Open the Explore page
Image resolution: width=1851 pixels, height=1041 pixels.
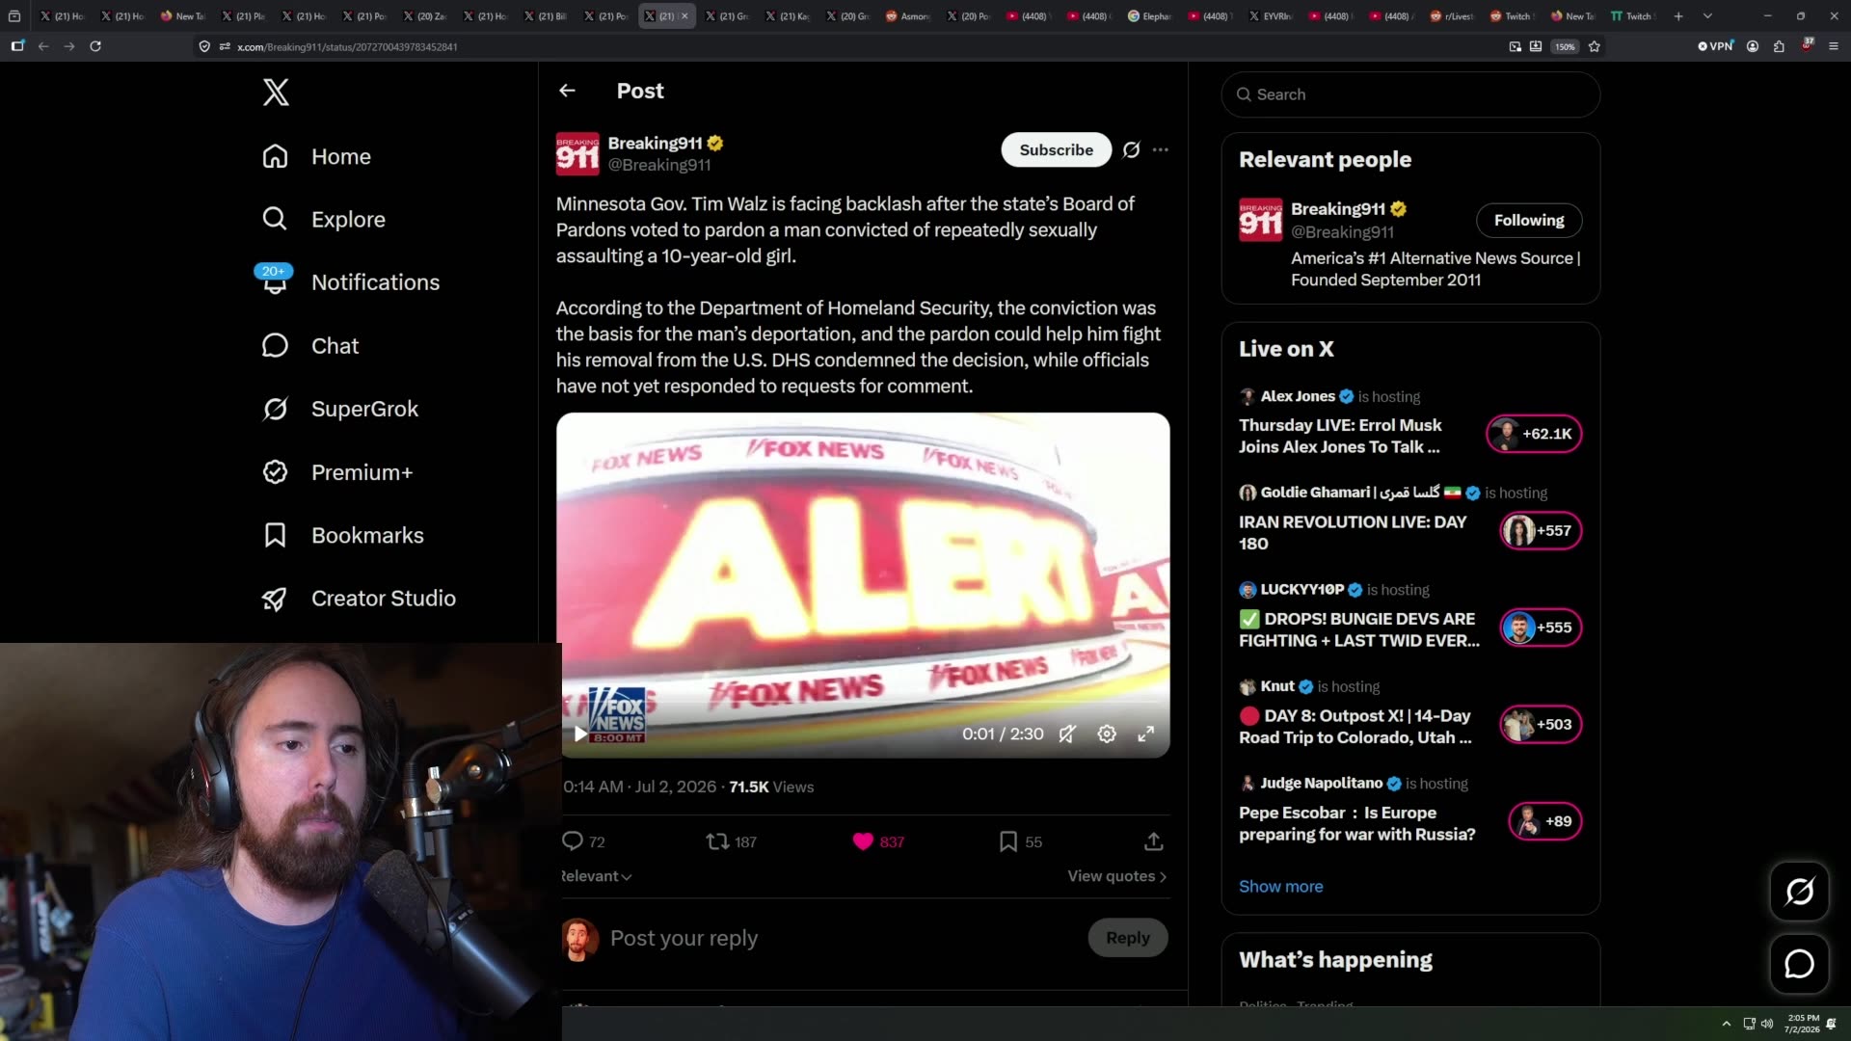[x=323, y=220]
